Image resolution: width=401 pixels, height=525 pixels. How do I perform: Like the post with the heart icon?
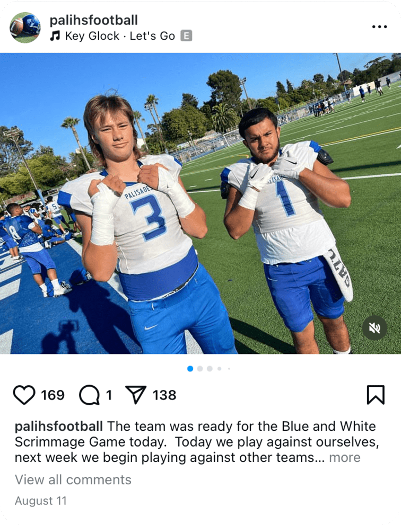pyautogui.click(x=24, y=395)
